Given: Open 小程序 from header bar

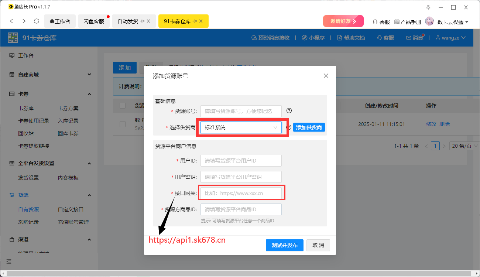Looking at the screenshot, I should coord(313,38).
